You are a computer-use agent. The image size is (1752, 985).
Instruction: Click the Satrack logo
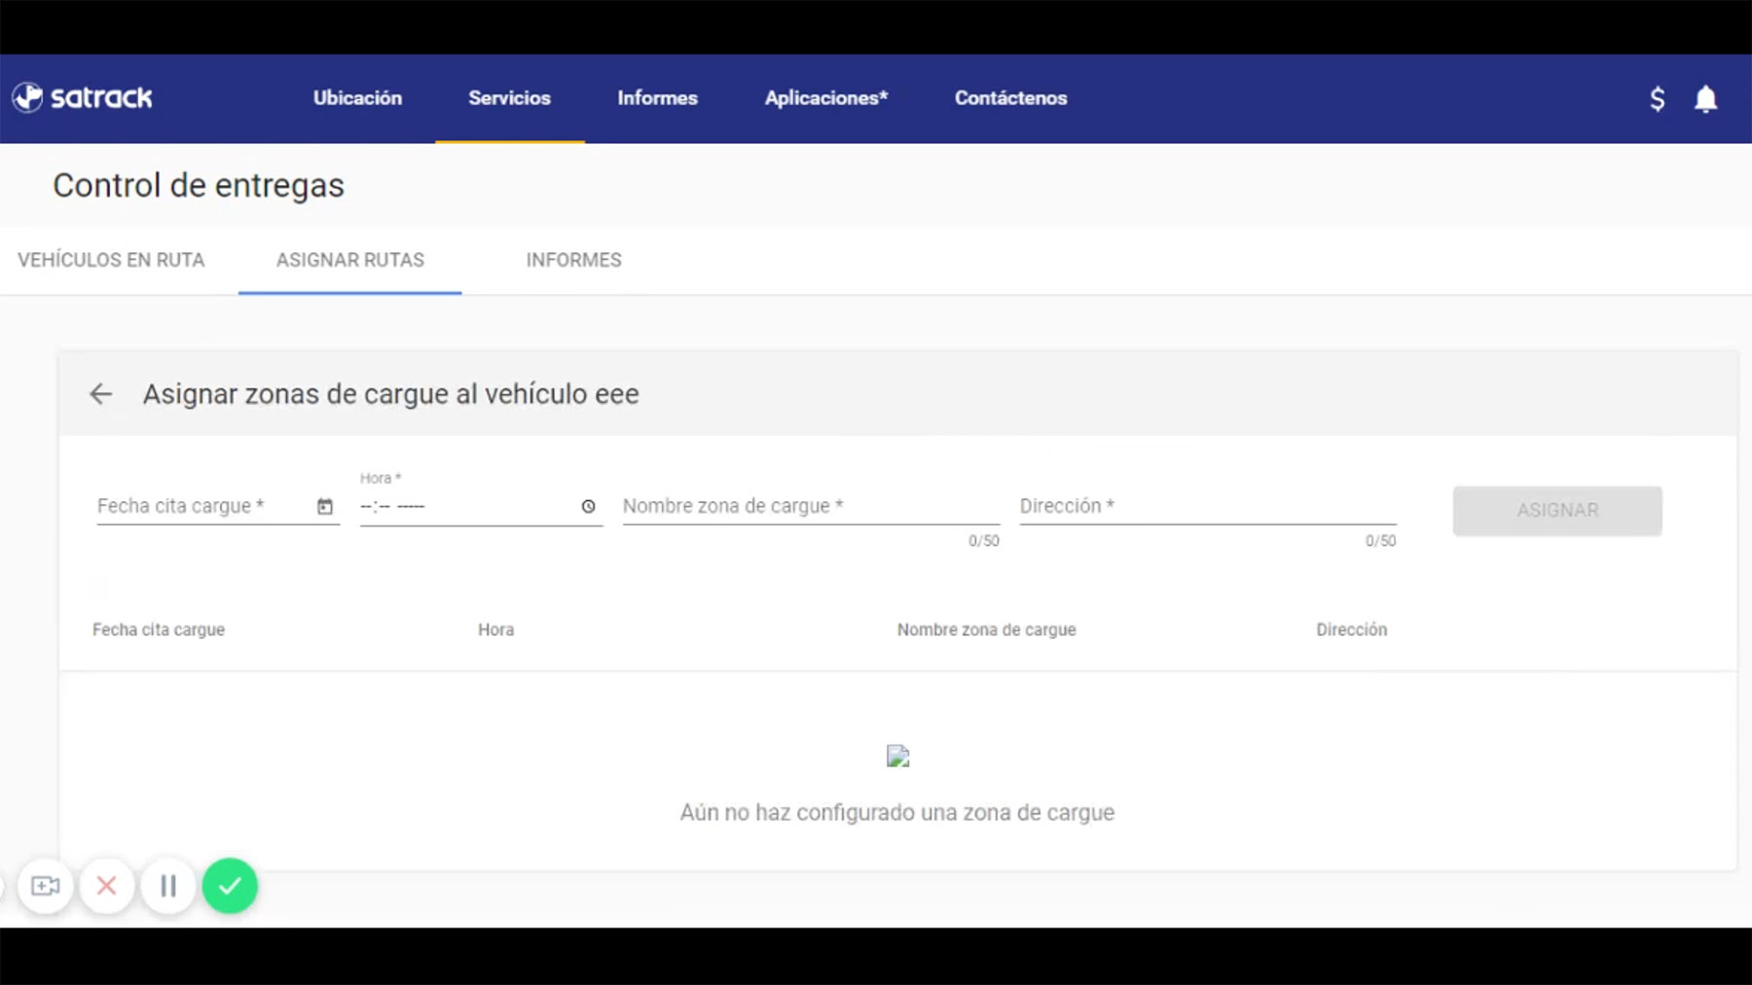(x=83, y=97)
